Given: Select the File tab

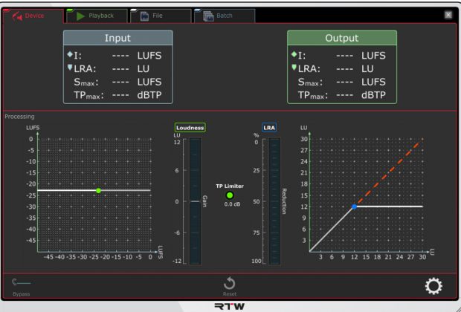Looking at the screenshot, I should click(161, 16).
